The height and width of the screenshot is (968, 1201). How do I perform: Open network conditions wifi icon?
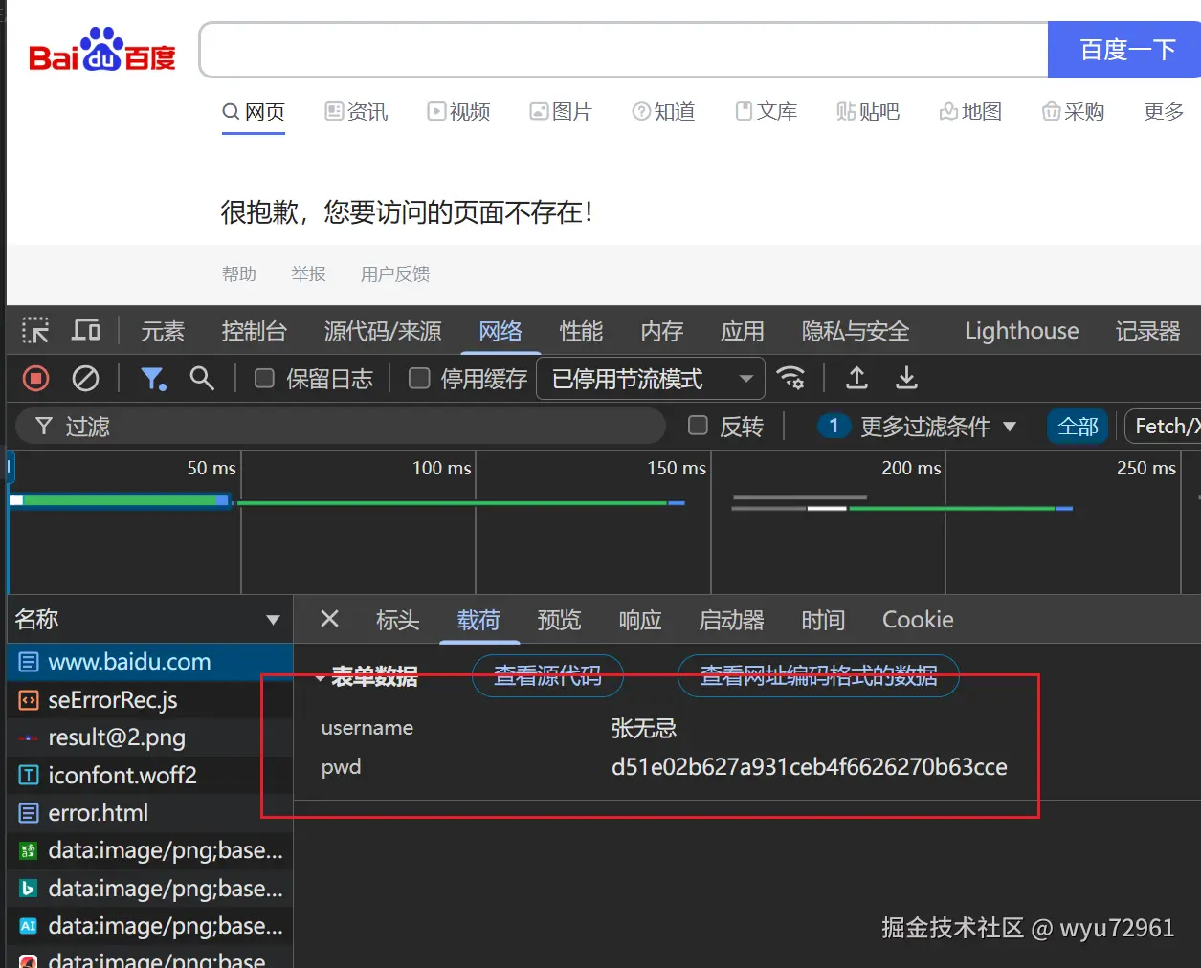[790, 378]
